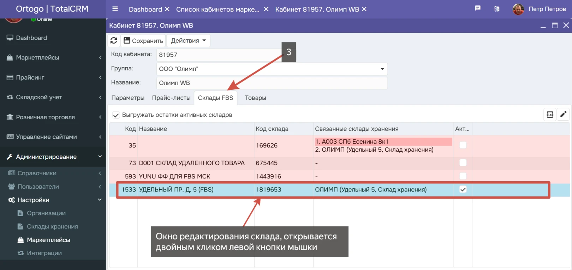Click the Маркетплейсы bag icon in main menu

click(10, 57)
